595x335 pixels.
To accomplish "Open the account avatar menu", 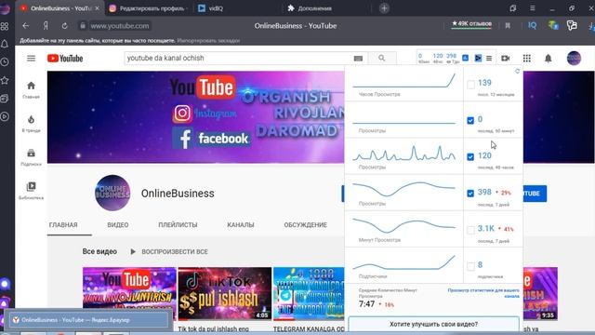I will click(x=574, y=58).
